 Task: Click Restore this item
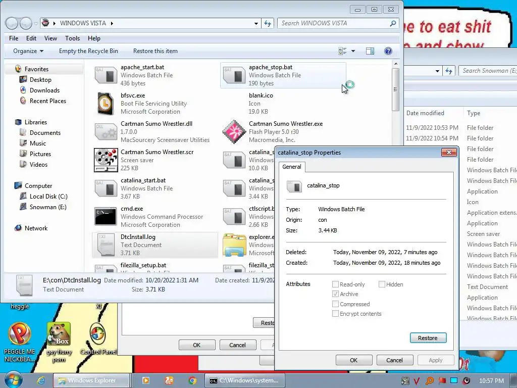tap(156, 51)
